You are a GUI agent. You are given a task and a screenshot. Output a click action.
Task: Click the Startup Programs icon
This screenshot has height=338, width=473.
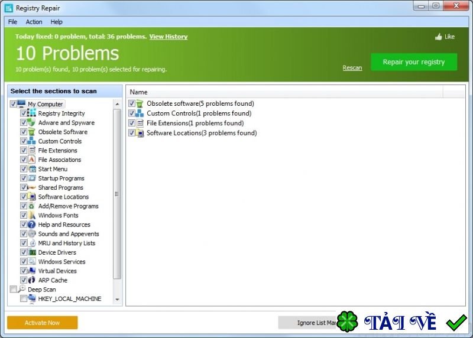pos(32,178)
